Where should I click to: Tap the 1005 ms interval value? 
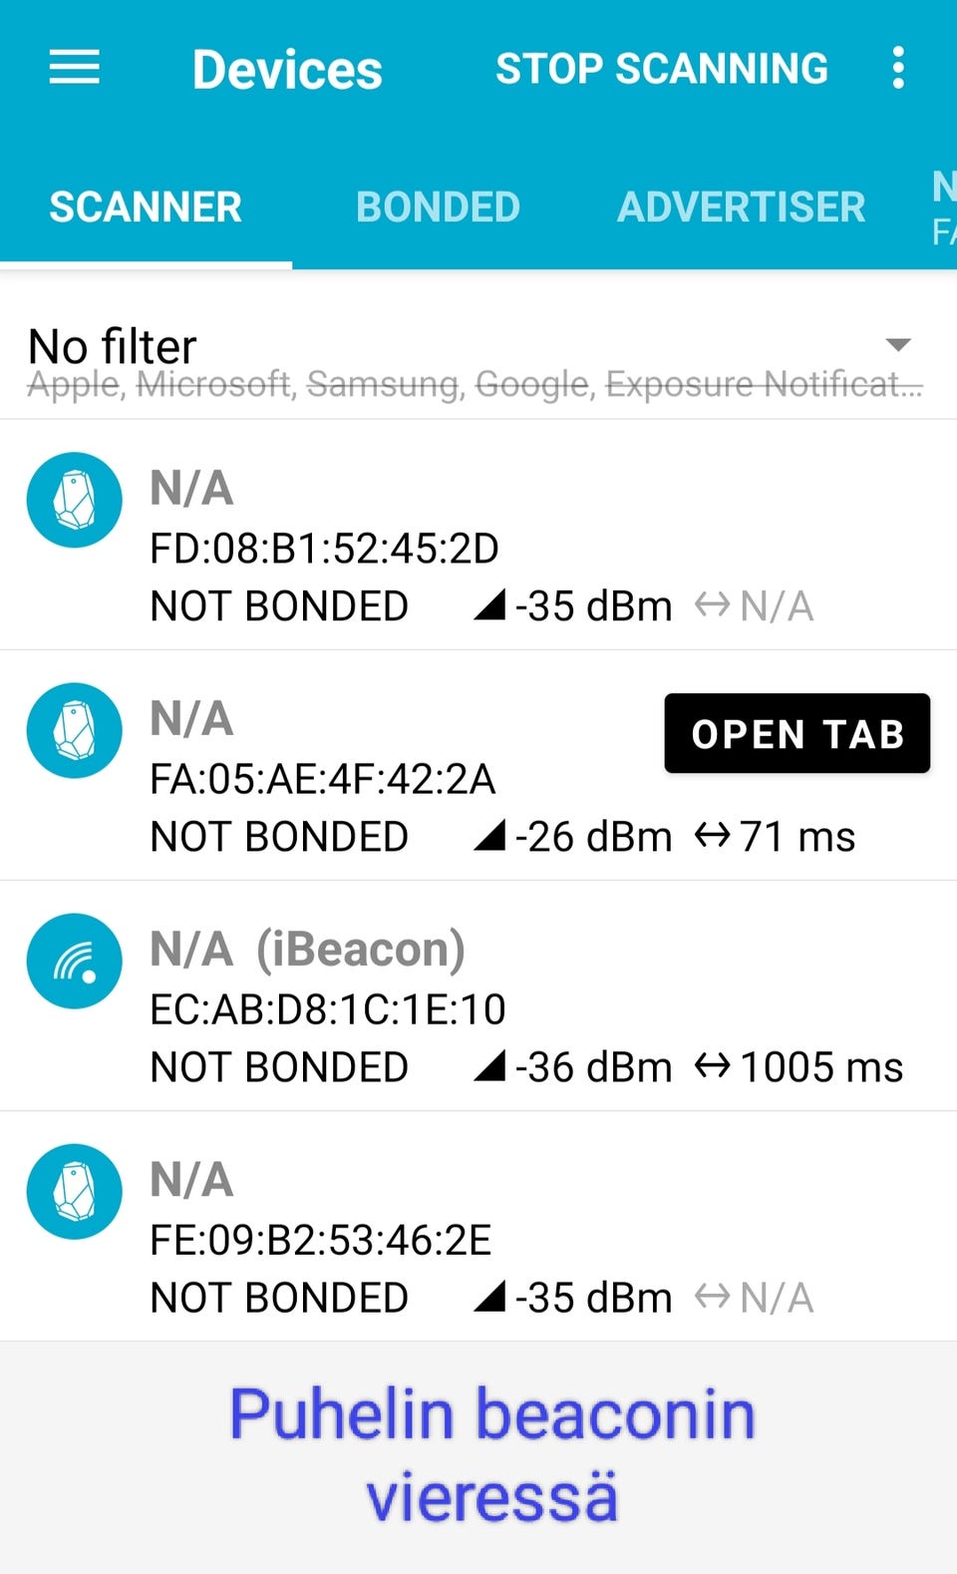click(821, 1067)
